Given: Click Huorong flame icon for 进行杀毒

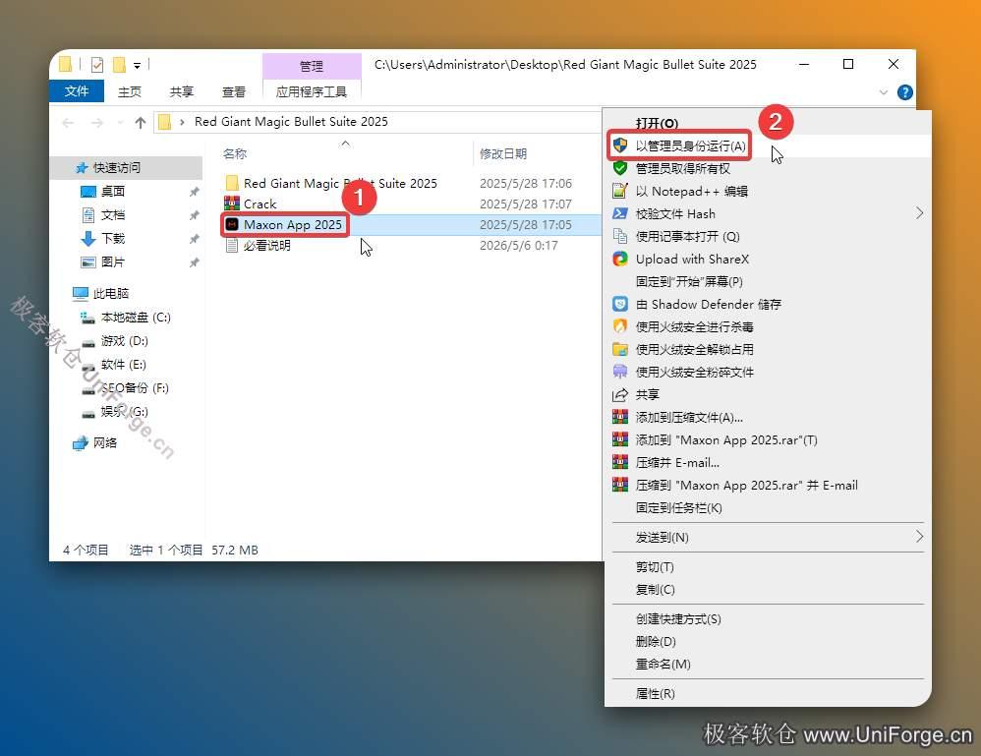Looking at the screenshot, I should 620,326.
